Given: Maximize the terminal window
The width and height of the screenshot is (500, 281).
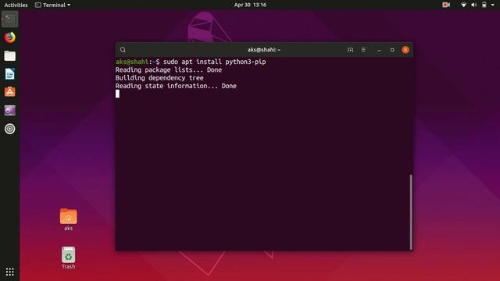Looking at the screenshot, I should (x=392, y=50).
